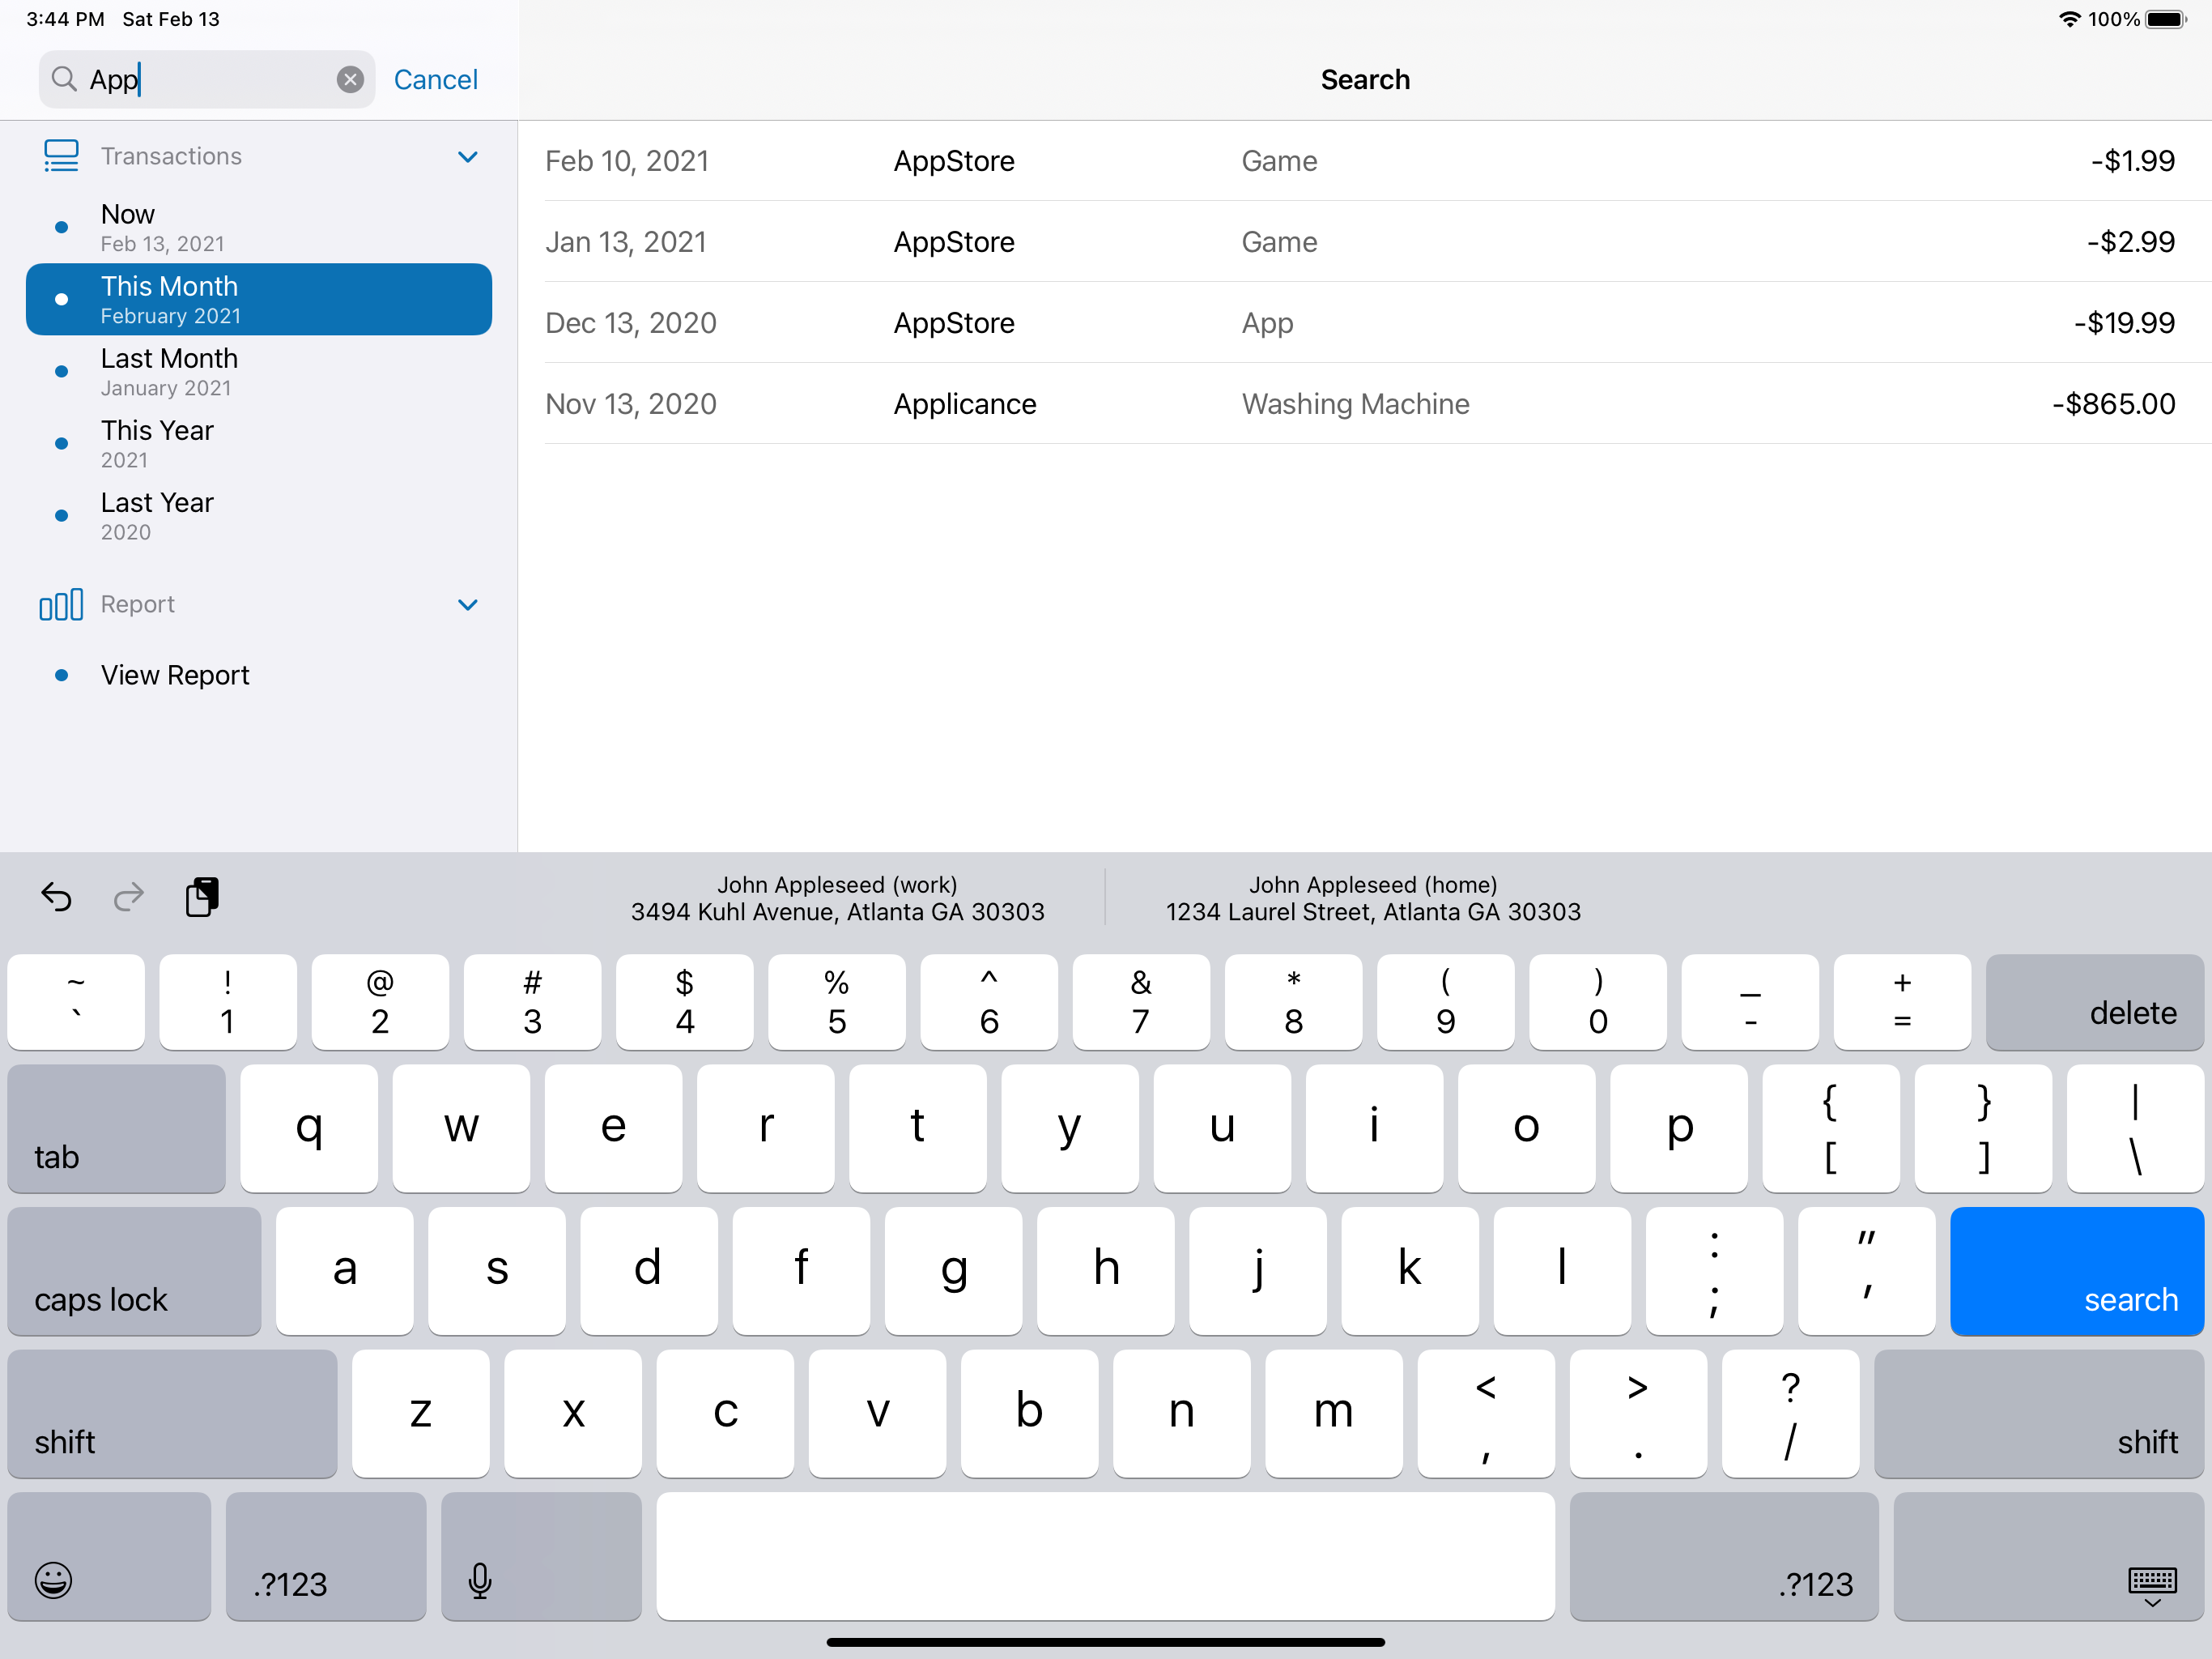The image size is (2212, 1659).
Task: Tap the magnifying glass search icon
Action: click(x=64, y=79)
